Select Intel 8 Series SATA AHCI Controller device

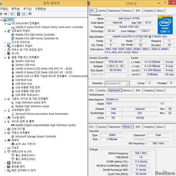tap(49, 27)
